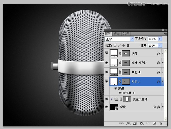The width and height of the screenshot is (171, 129).
Task: Hide the 铁环 layer
Action: coord(106,53)
